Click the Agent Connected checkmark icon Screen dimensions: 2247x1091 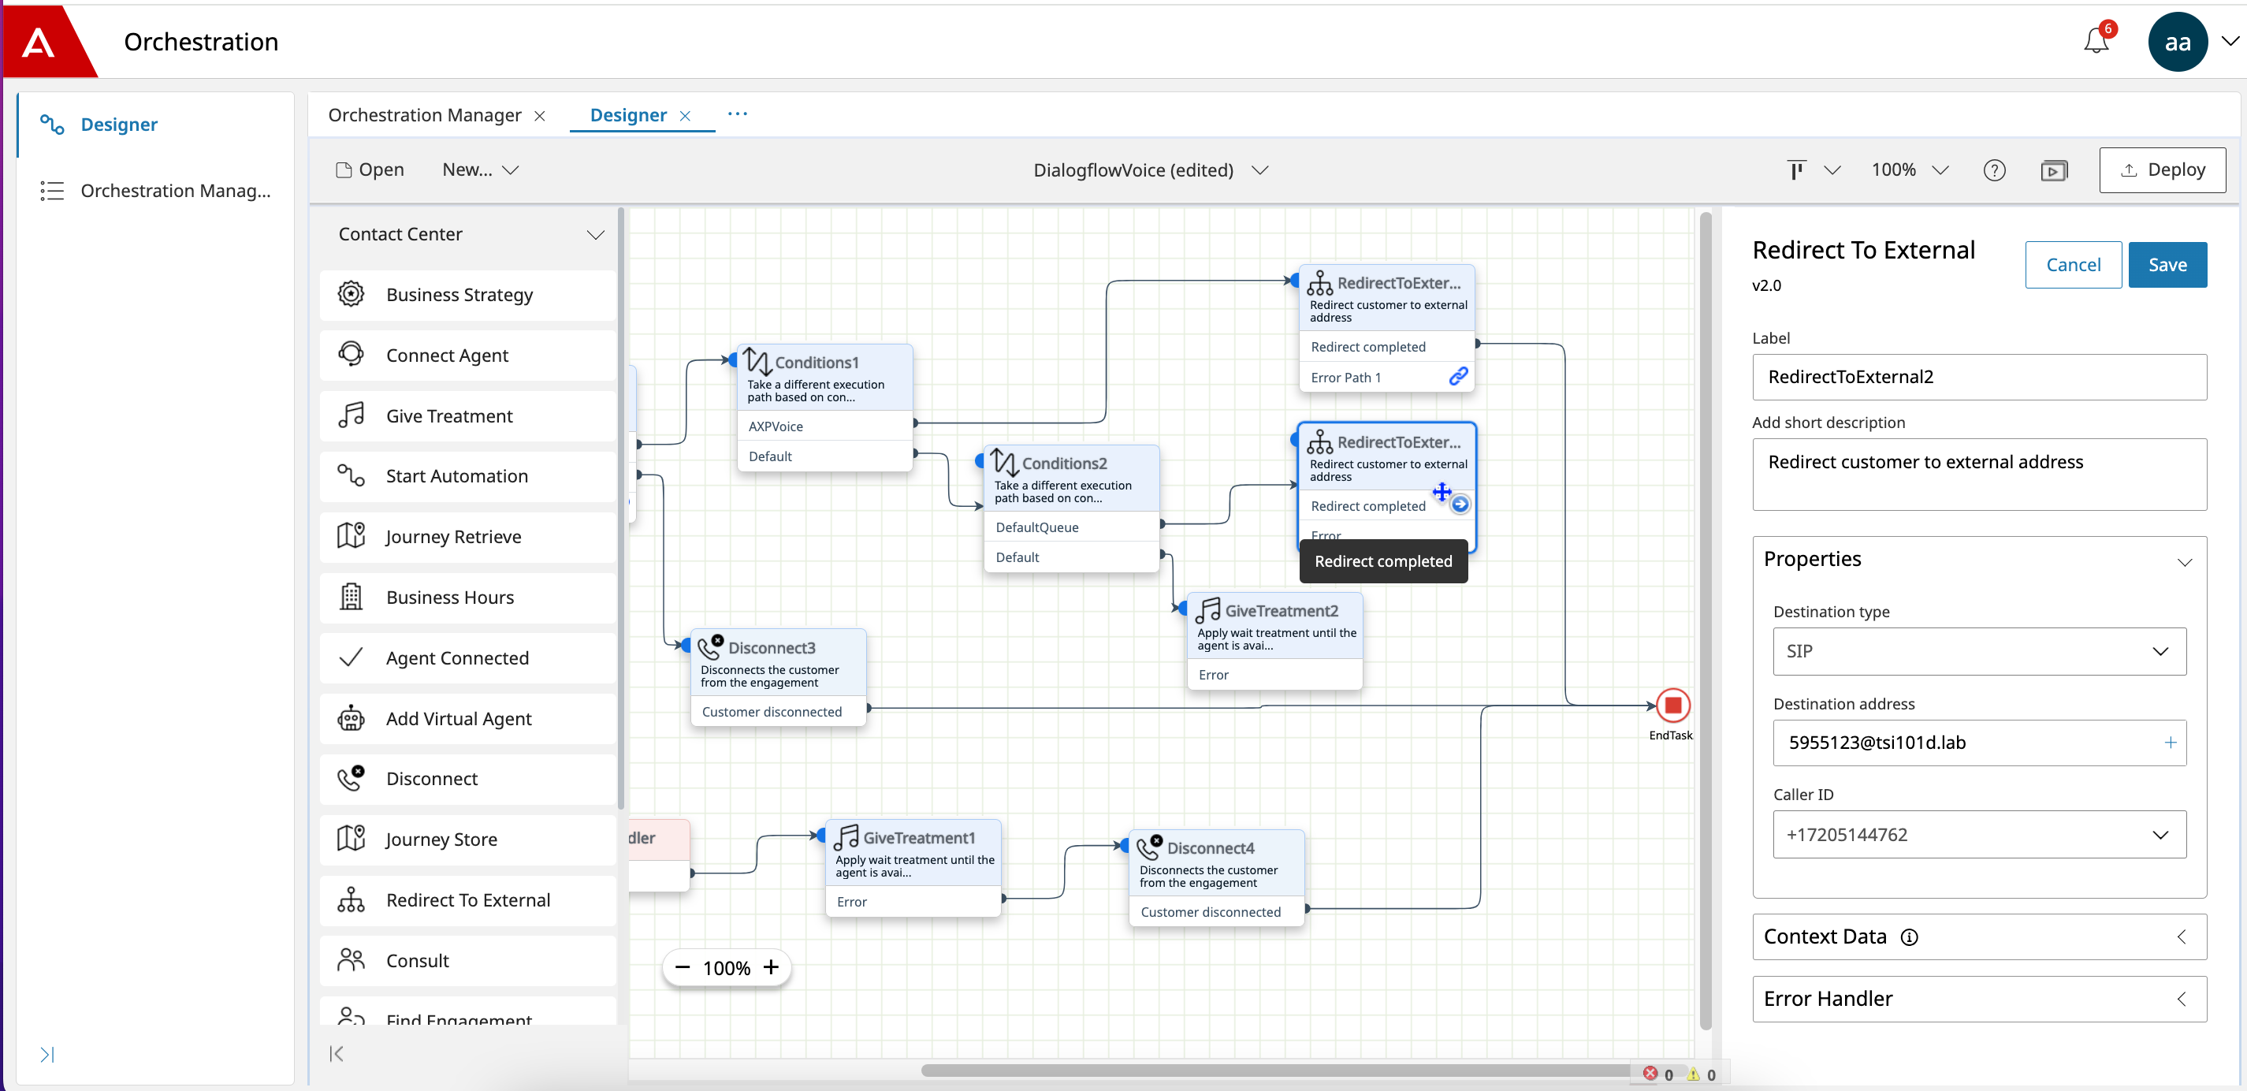(x=351, y=657)
